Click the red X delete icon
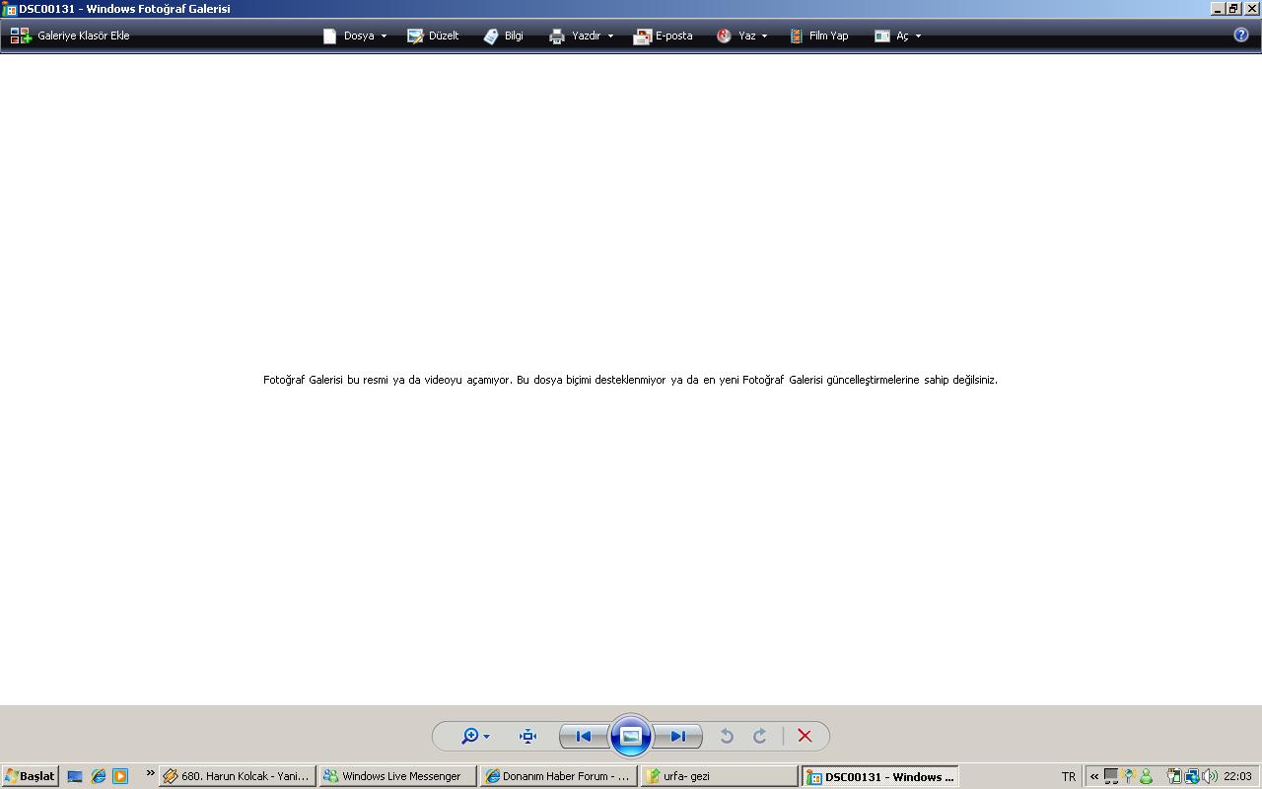The width and height of the screenshot is (1262, 789). point(805,736)
